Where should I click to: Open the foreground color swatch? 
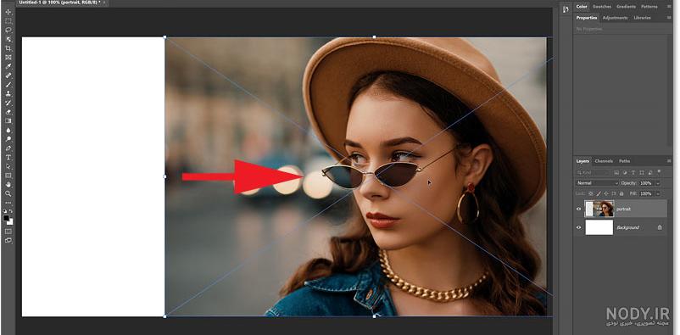click(x=6, y=218)
